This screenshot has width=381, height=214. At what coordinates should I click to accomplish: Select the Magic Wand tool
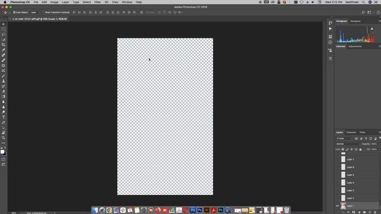click(x=4, y=40)
